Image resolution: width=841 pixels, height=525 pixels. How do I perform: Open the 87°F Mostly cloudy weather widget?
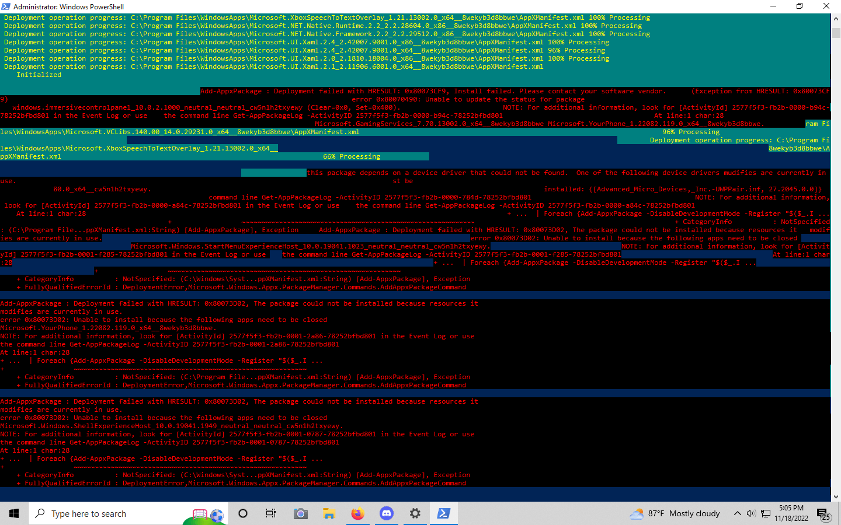click(x=675, y=513)
